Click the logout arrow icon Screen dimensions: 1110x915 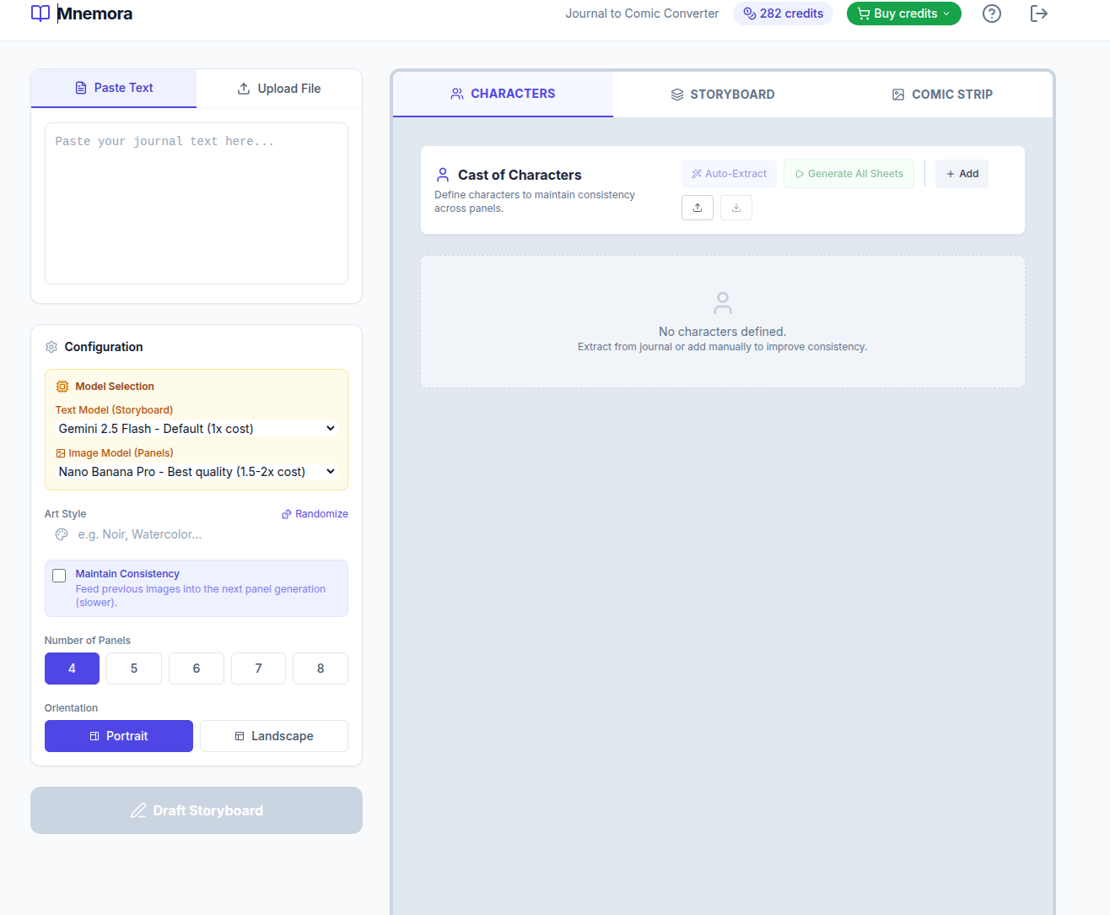[1039, 14]
